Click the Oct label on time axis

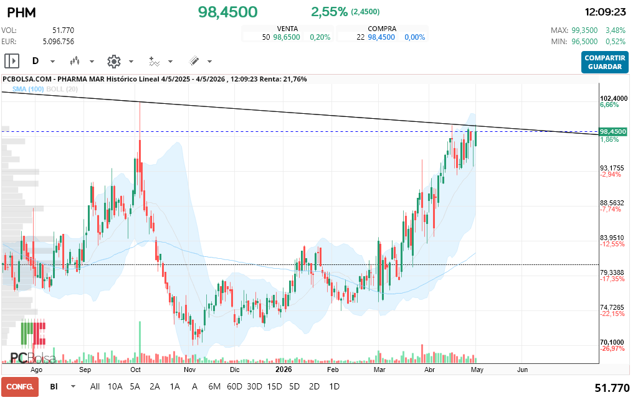click(135, 370)
